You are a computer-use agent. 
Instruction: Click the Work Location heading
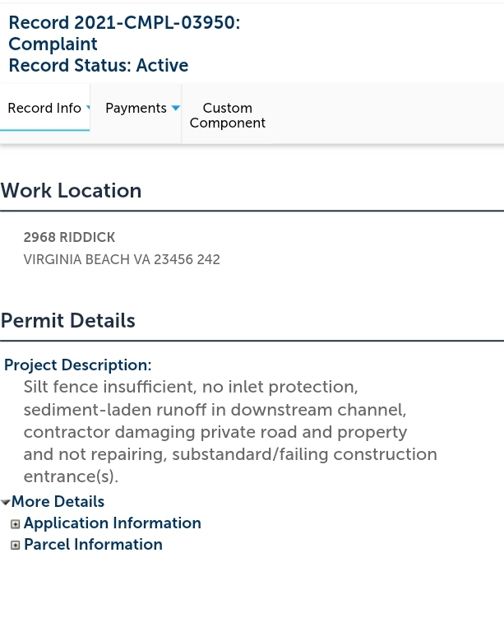tap(72, 191)
